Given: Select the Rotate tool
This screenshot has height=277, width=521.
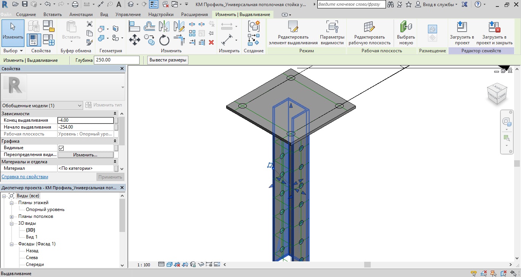Looking at the screenshot, I should 164,40.
